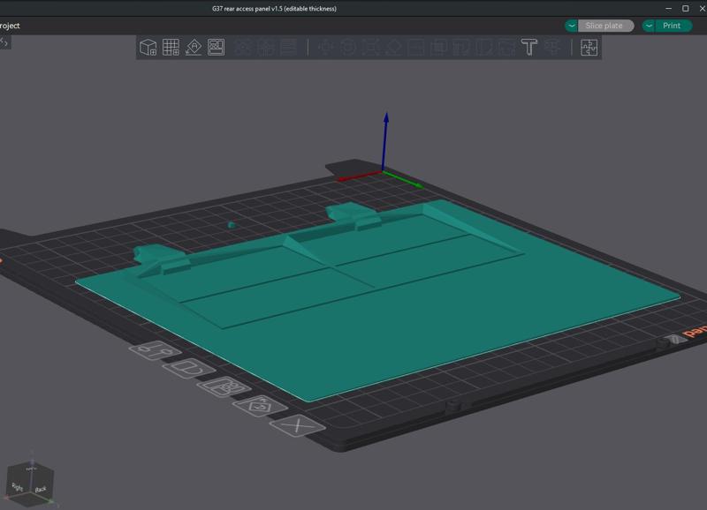Click the Auto orient icon
This screenshot has height=510, width=707.
pyautogui.click(x=194, y=48)
